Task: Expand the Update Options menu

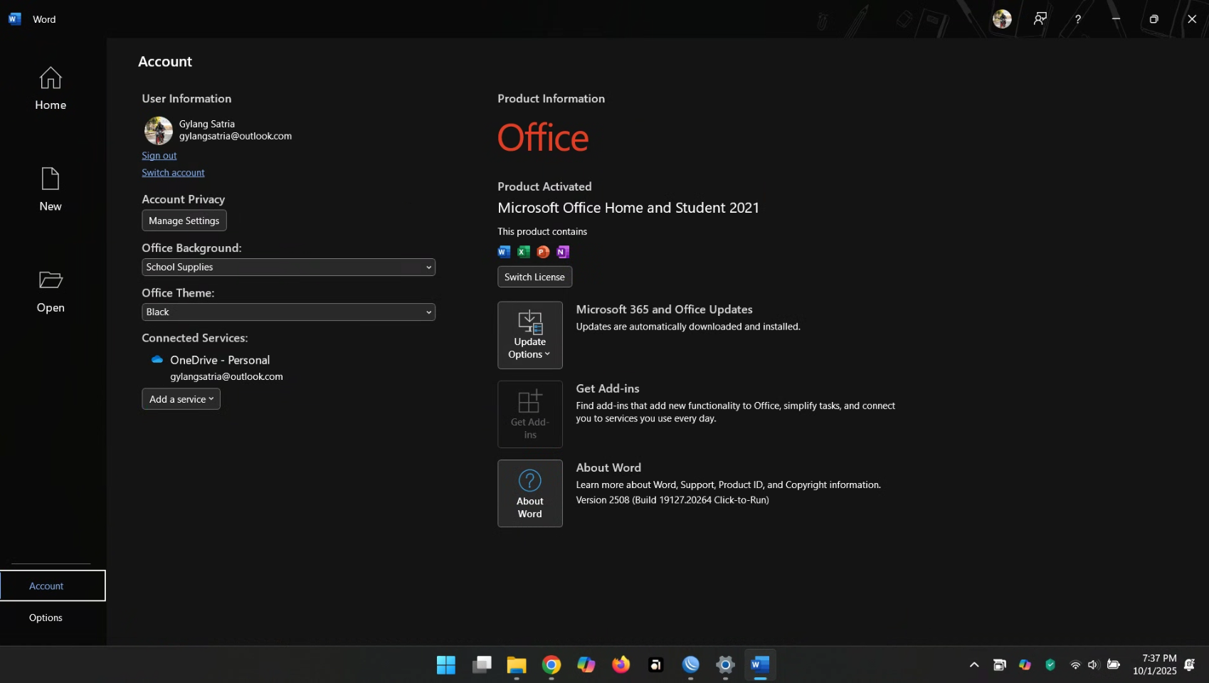Action: click(529, 335)
